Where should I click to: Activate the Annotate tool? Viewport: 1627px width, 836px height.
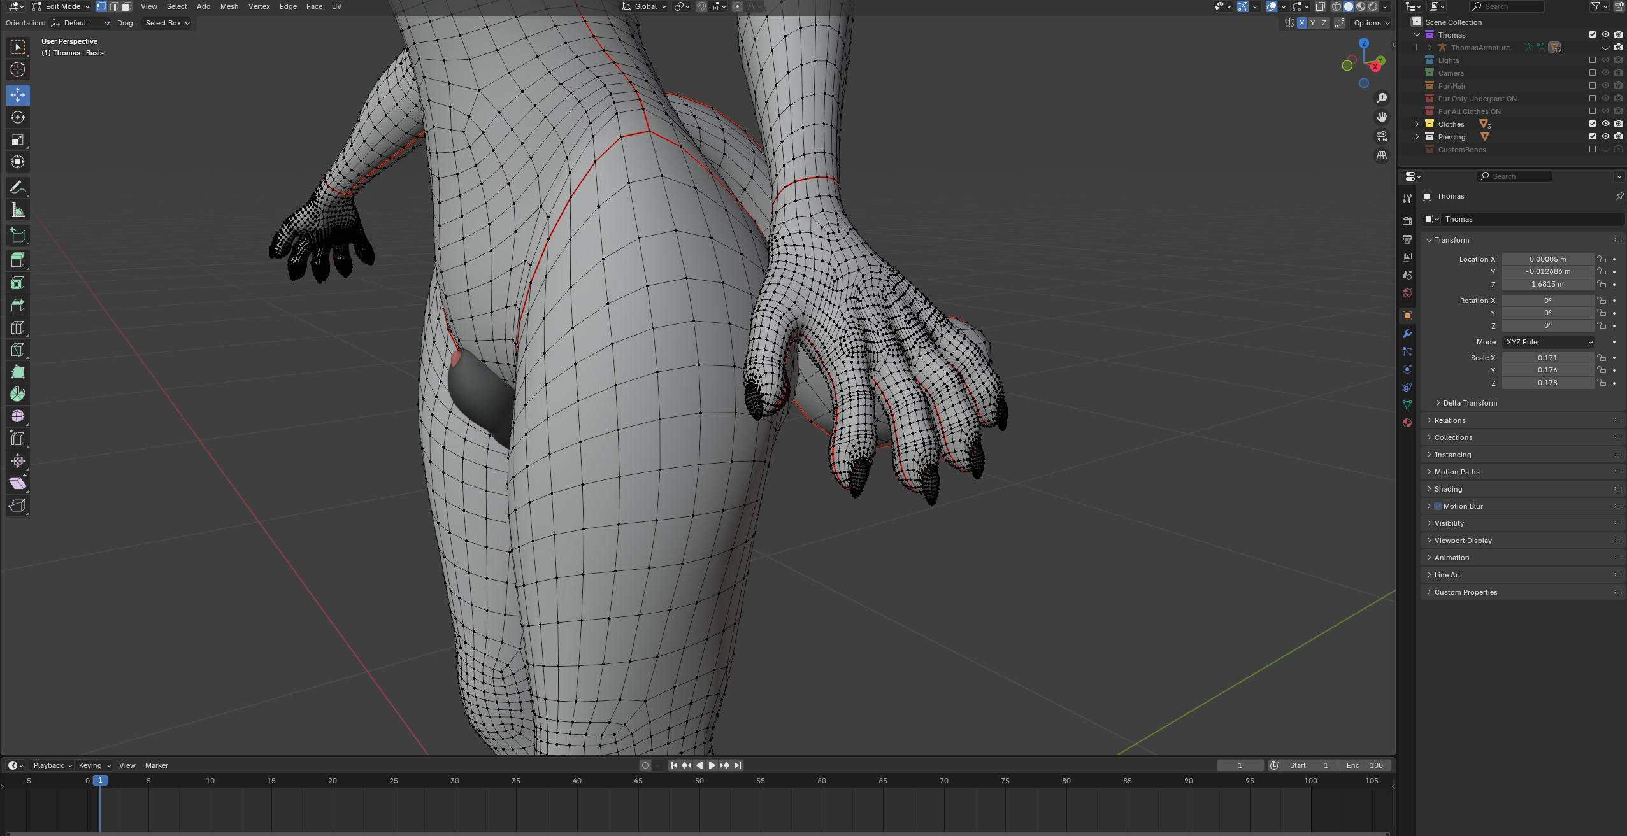point(18,187)
